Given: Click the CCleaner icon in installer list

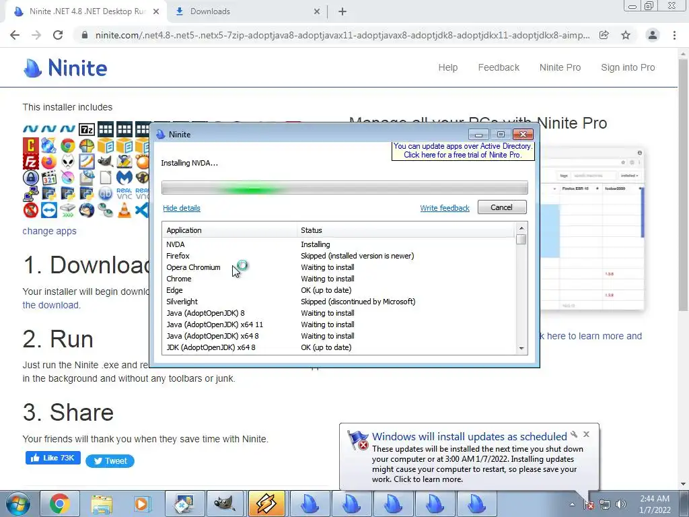Looking at the screenshot, I should click(x=31, y=145).
